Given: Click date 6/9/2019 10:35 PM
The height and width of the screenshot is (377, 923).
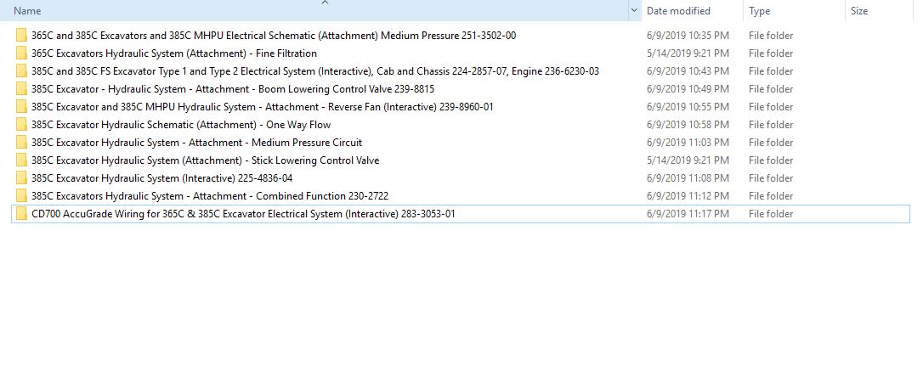Looking at the screenshot, I should tap(688, 36).
